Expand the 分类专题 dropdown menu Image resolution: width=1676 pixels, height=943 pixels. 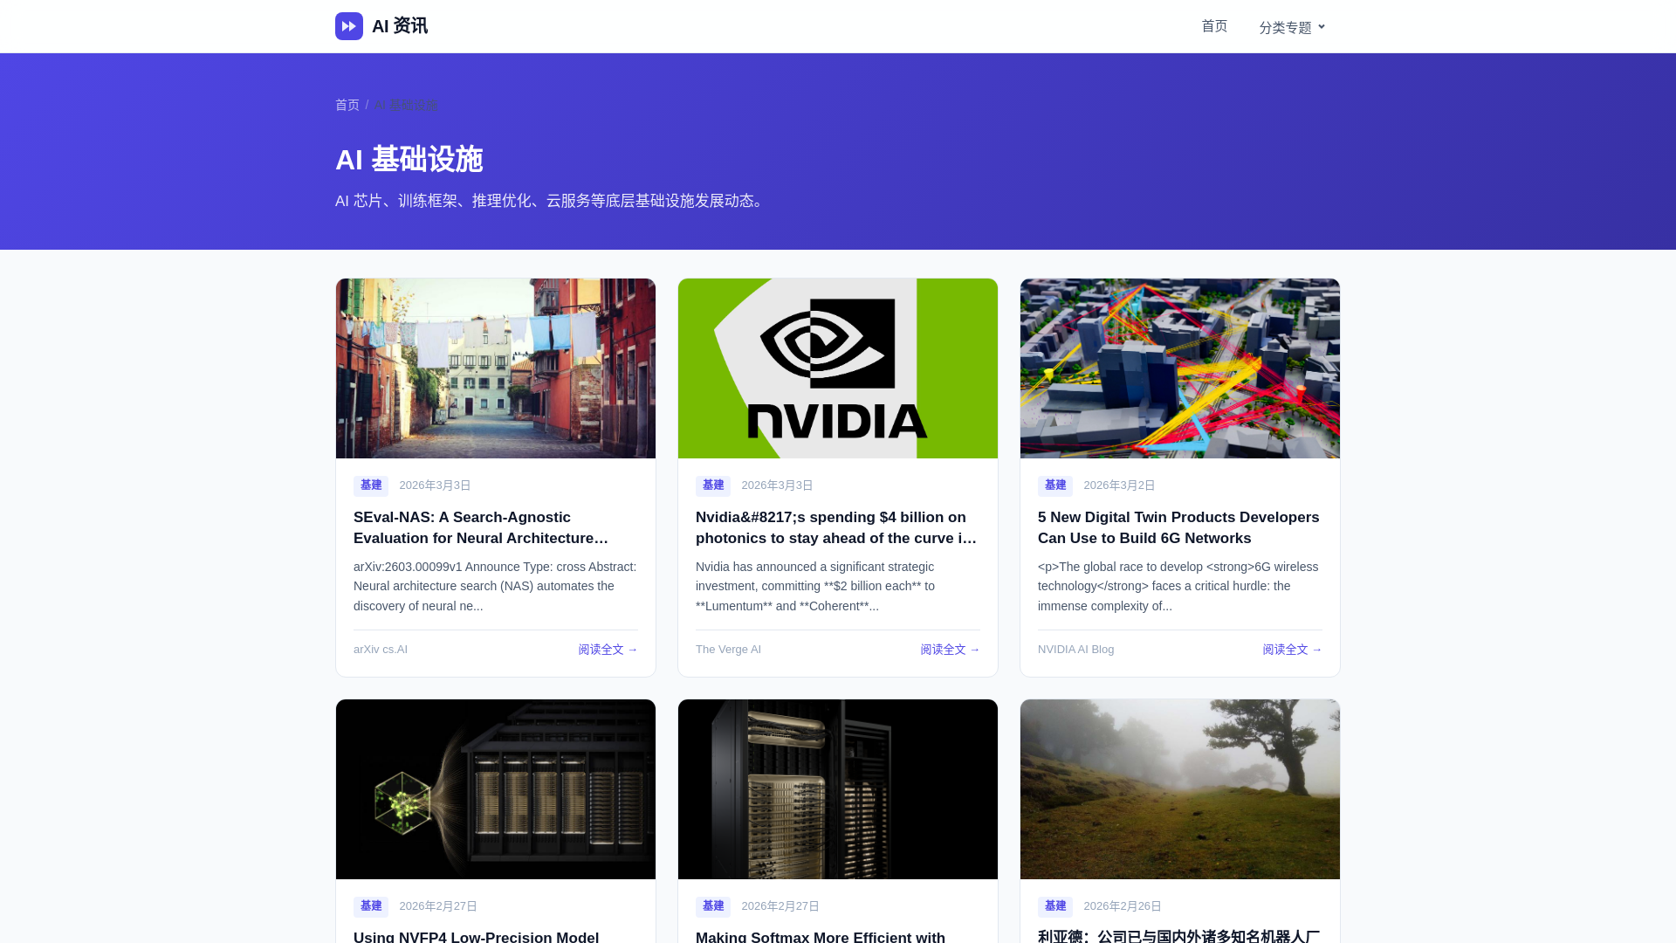click(1292, 27)
